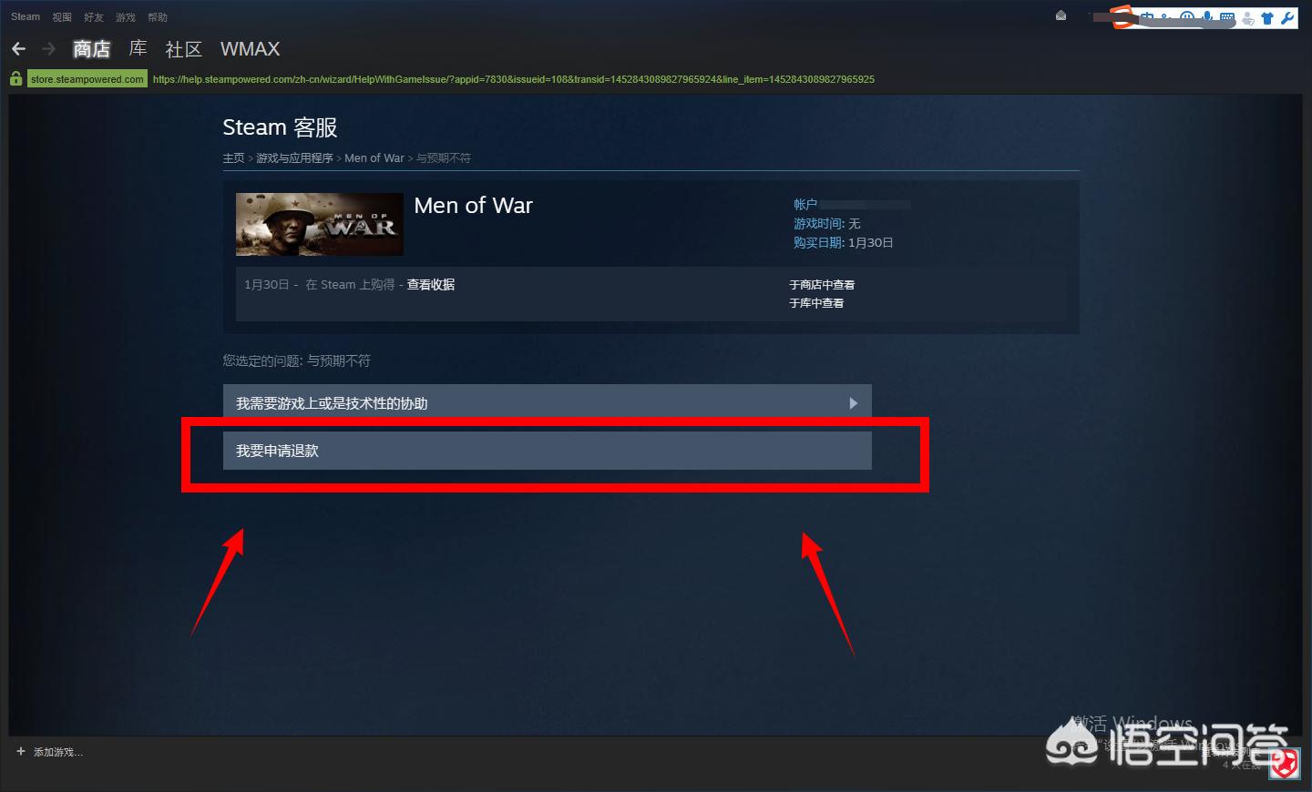Click the 查看收据 view receipt link
Screen dimensions: 1312x792
point(431,284)
